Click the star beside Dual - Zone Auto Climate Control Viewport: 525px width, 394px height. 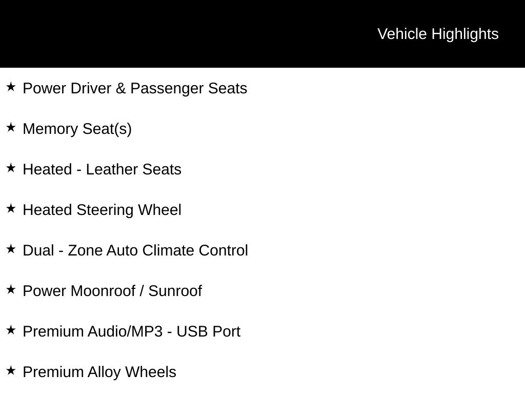11,249
